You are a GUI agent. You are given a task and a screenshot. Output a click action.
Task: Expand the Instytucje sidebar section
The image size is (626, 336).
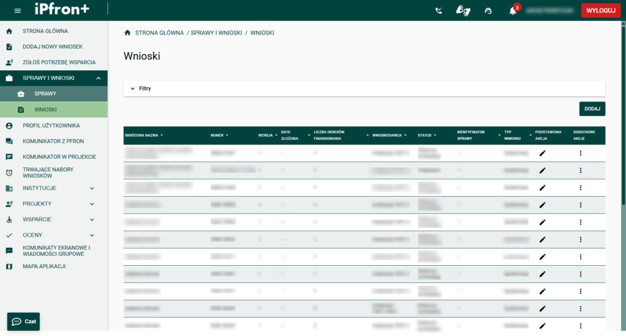[92, 188]
